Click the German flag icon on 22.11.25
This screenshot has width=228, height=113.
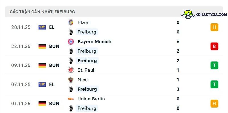(x=42, y=46)
